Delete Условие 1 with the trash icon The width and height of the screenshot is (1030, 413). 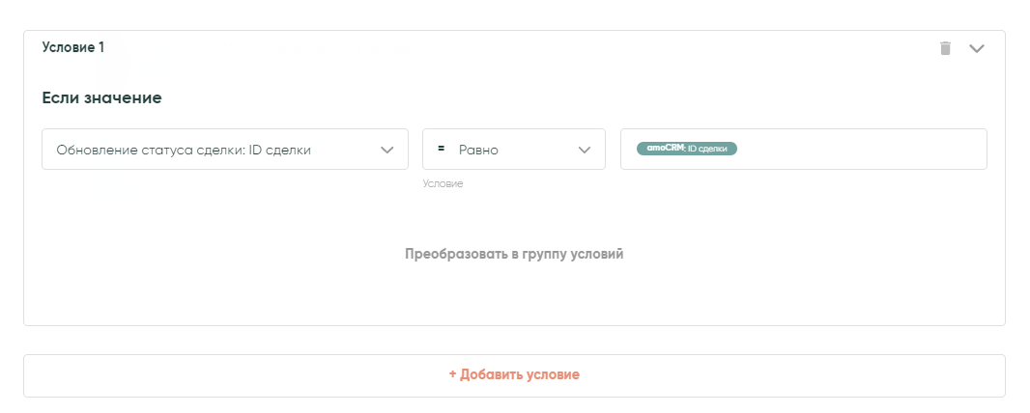(945, 48)
